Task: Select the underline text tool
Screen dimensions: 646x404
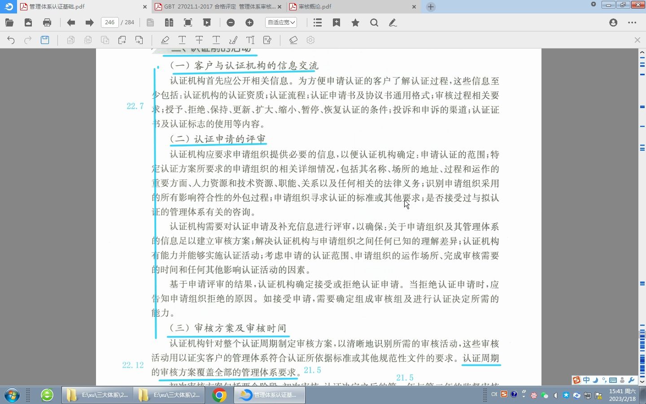Action: pyautogui.click(x=182, y=40)
